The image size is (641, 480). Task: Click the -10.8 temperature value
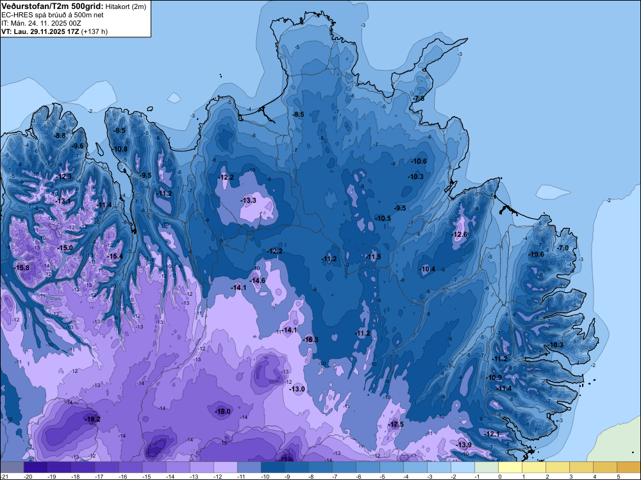pos(120,149)
